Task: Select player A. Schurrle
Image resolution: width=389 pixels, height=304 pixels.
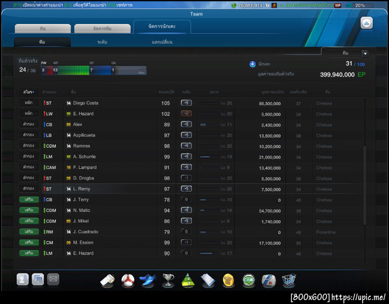Action: pos(84,157)
